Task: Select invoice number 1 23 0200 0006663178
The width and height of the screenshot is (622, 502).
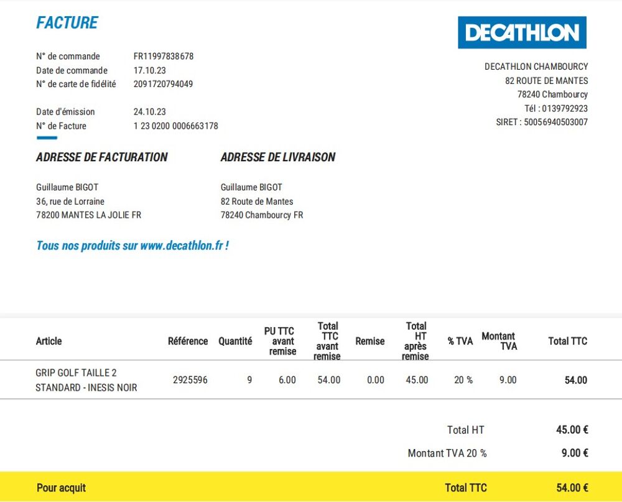Action: click(x=176, y=126)
